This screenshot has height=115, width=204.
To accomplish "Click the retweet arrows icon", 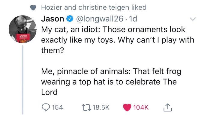I will [86, 108].
